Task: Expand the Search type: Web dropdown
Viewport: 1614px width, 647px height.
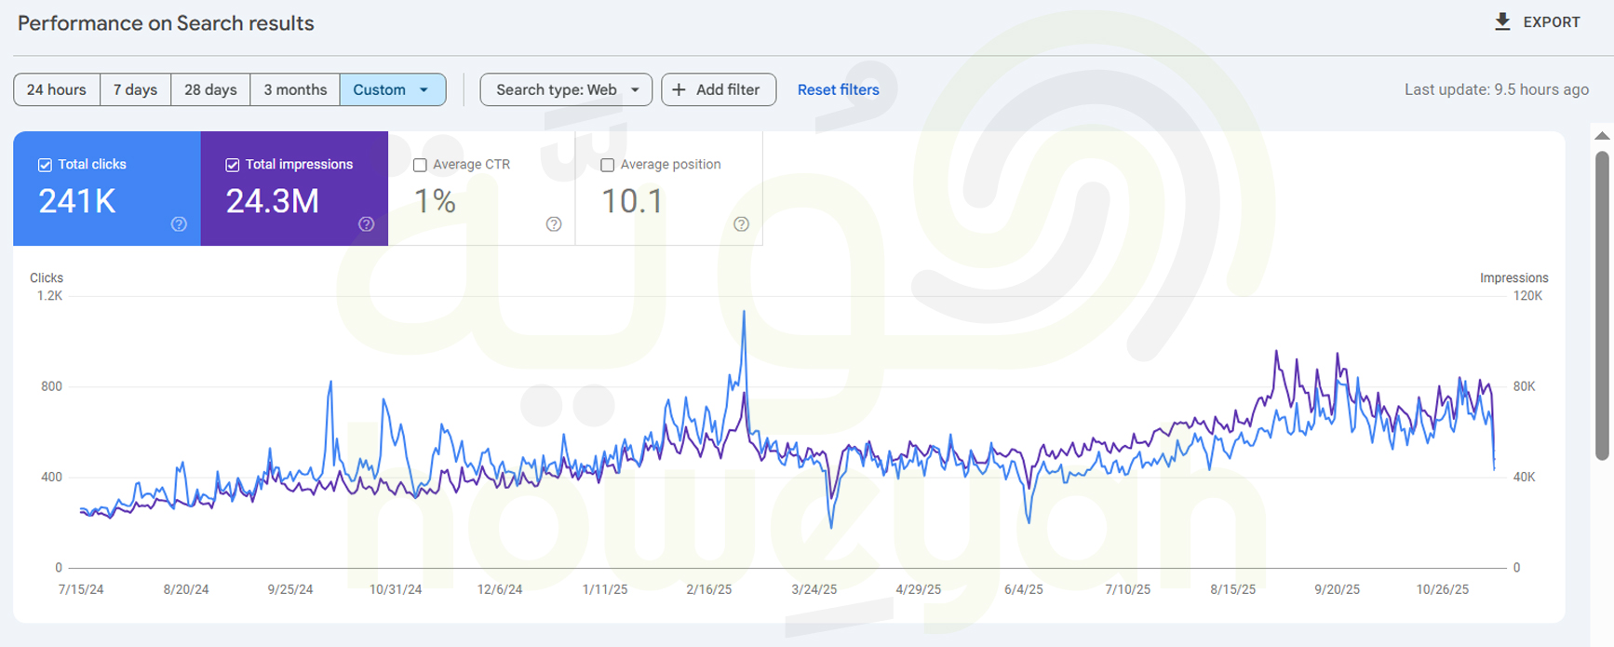Action: pyautogui.click(x=566, y=90)
